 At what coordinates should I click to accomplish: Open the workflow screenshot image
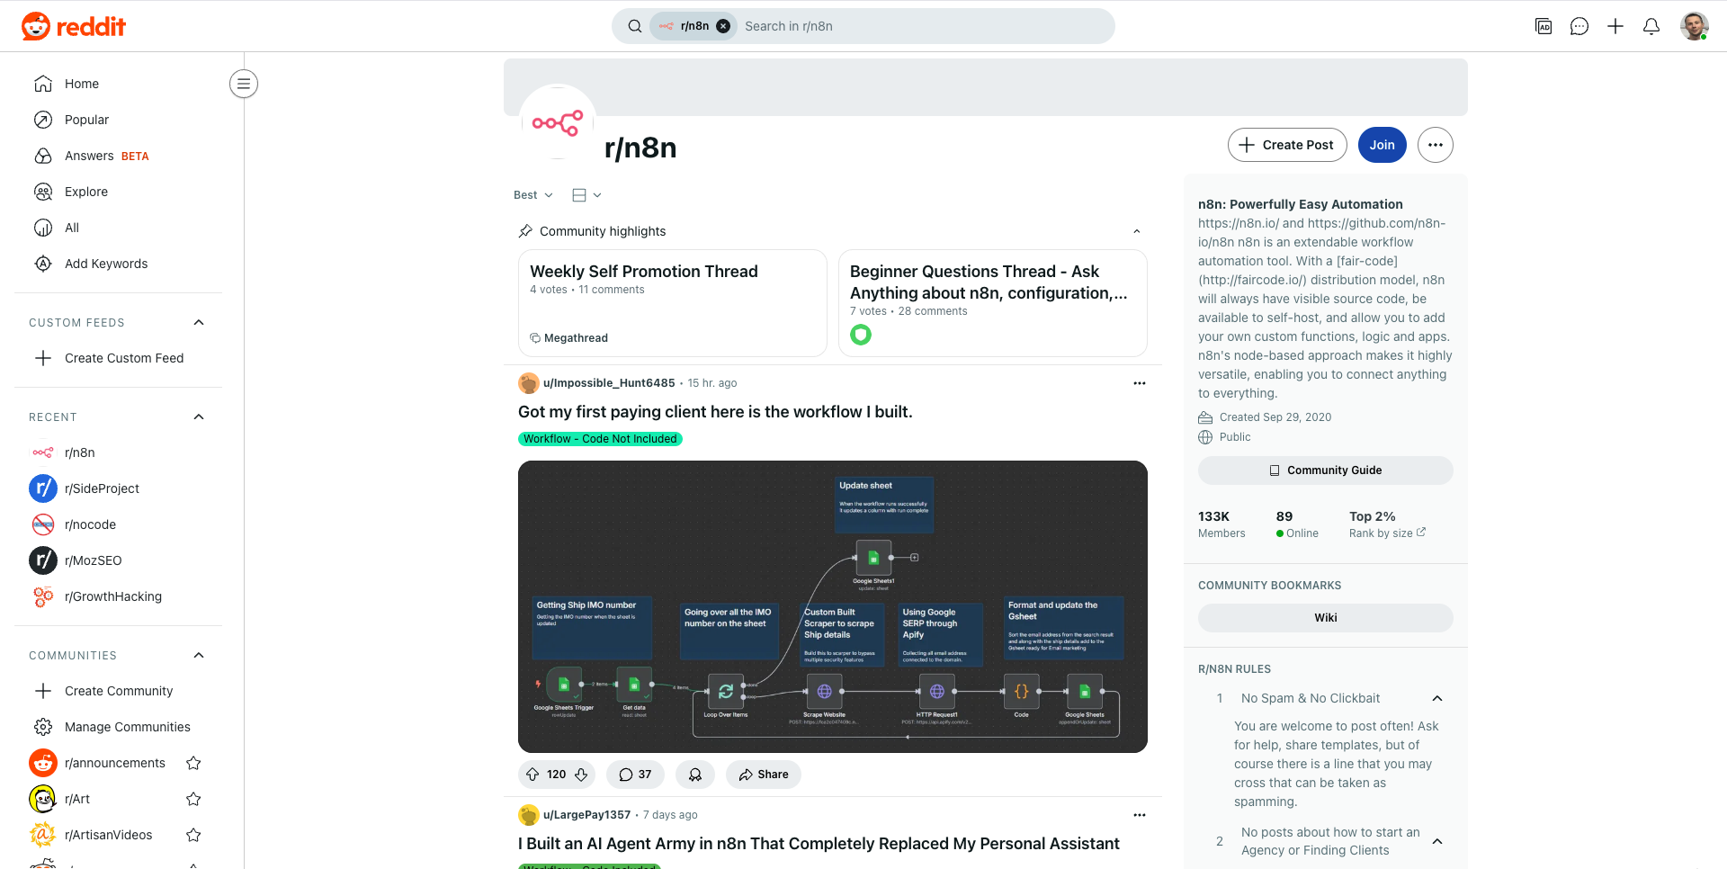point(833,607)
